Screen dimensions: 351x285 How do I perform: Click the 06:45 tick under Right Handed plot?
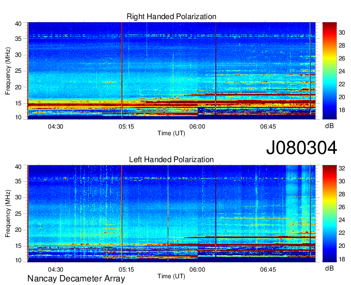coord(268,126)
